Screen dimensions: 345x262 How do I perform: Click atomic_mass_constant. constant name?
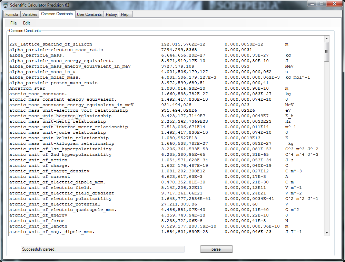(38, 94)
